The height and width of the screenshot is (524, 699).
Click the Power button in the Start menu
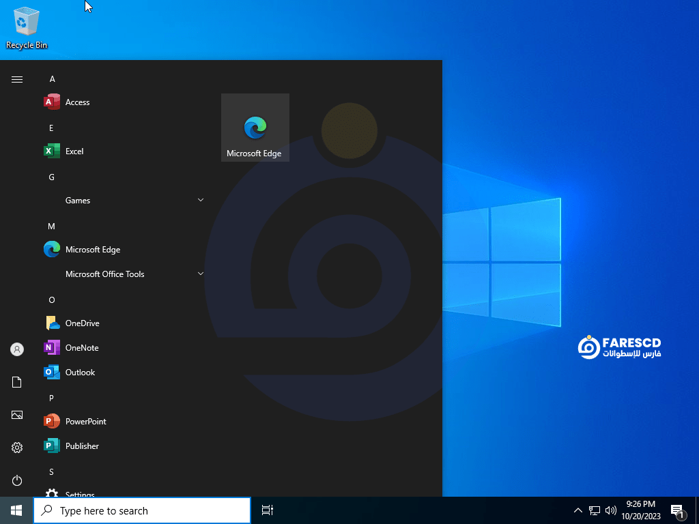16,480
